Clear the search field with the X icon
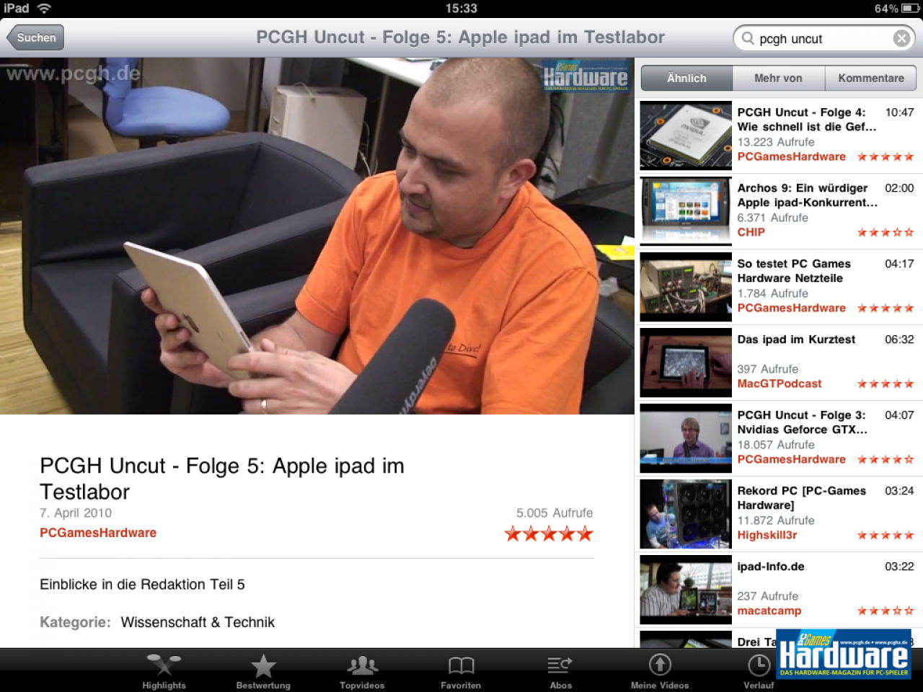Image resolution: width=923 pixels, height=692 pixels. [901, 38]
